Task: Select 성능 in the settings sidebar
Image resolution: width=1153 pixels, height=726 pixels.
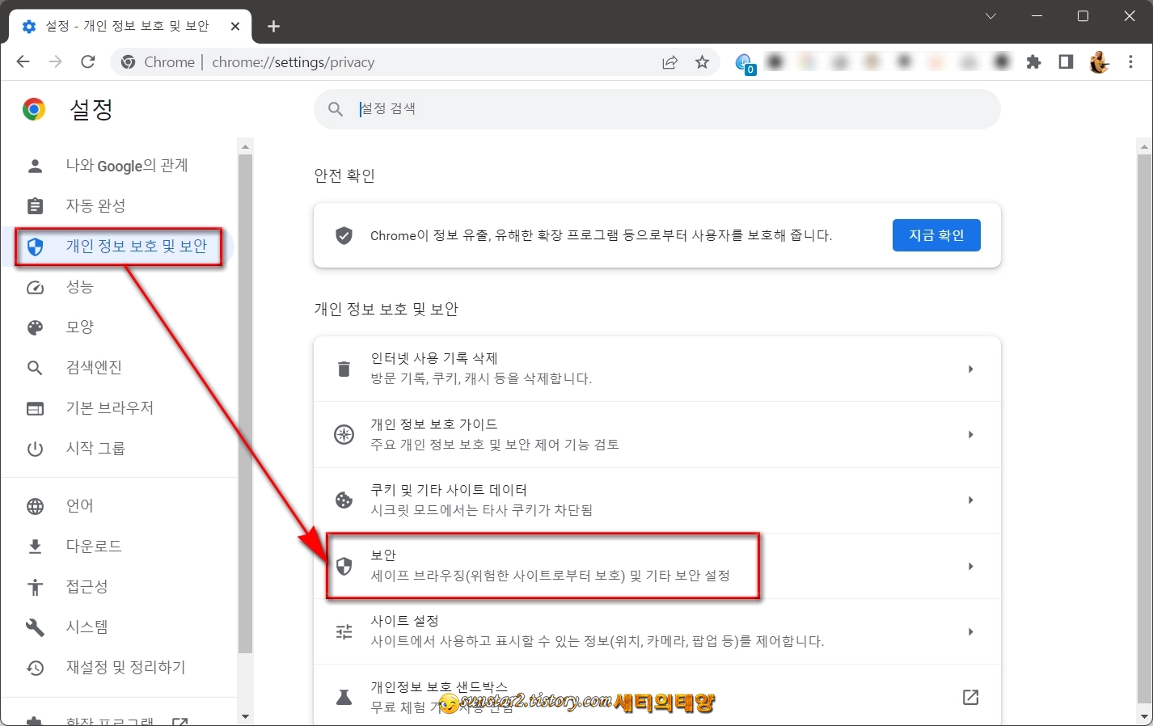Action: pos(80,287)
